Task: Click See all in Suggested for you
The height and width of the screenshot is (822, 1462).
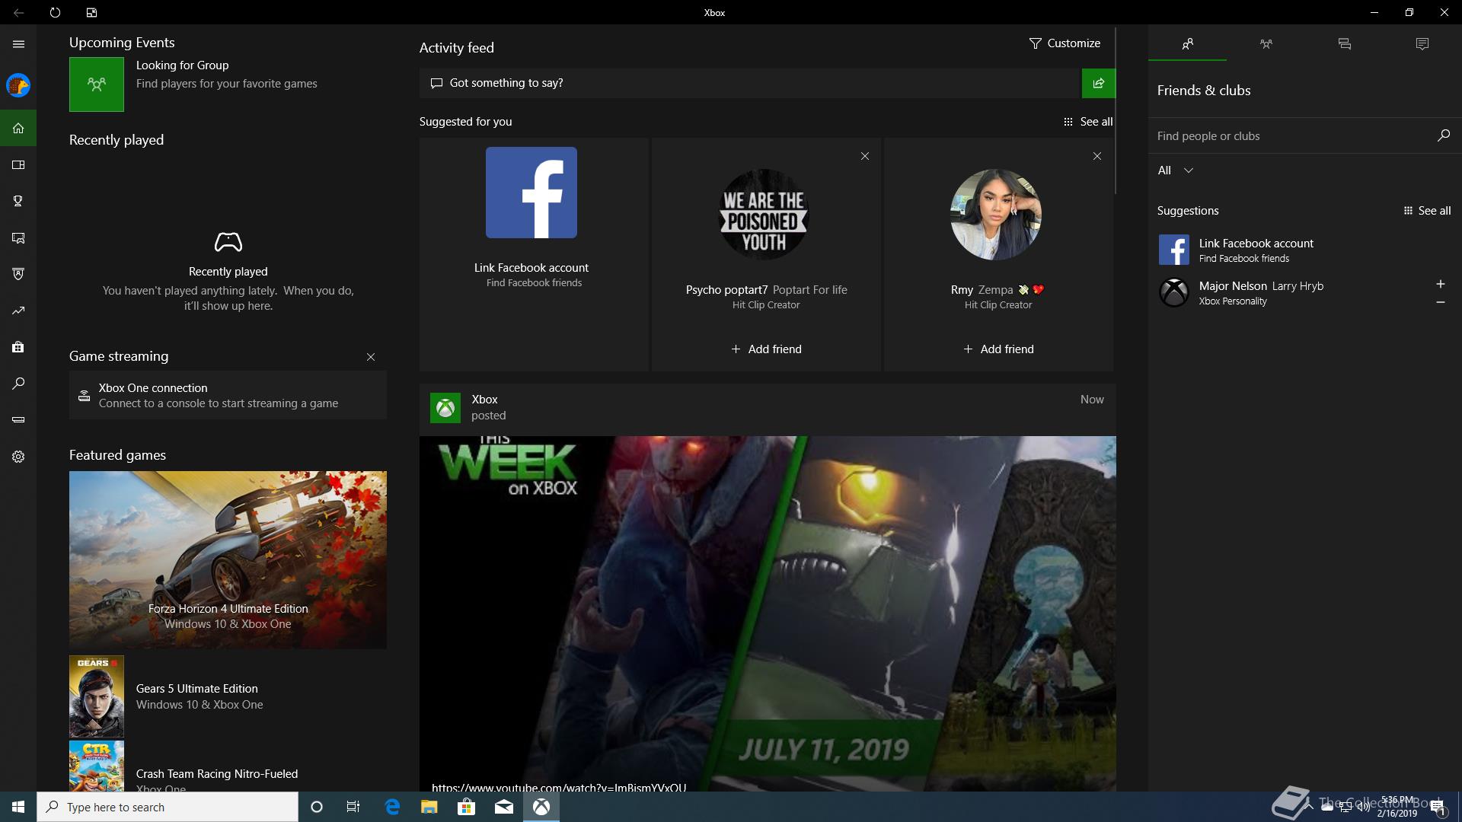Action: [x=1088, y=122]
